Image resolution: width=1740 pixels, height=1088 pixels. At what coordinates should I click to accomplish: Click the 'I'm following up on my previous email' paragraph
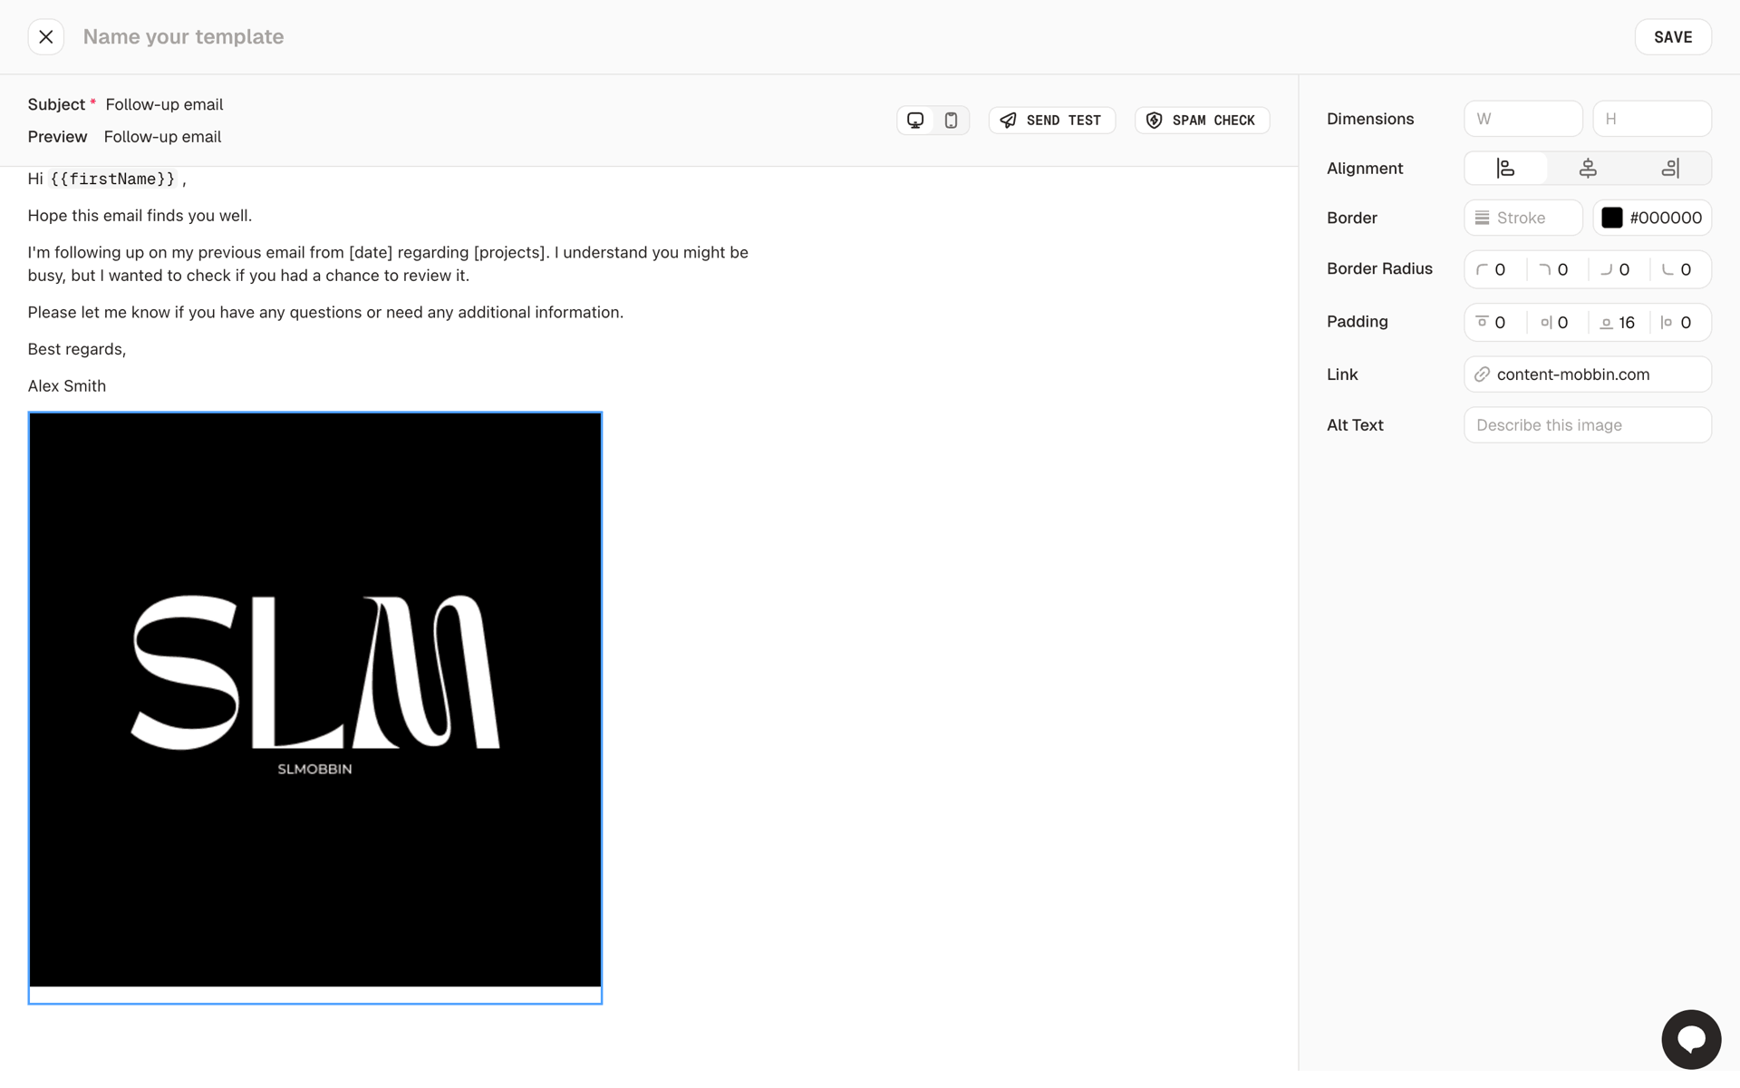pyautogui.click(x=388, y=264)
